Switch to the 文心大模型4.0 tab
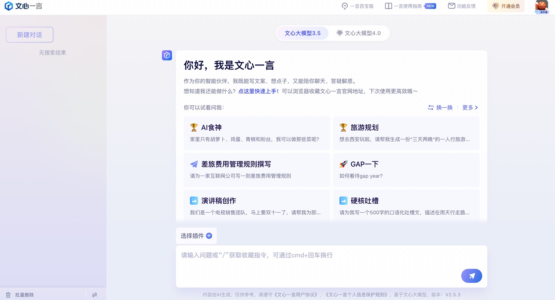The width and height of the screenshot is (555, 300). tap(359, 33)
